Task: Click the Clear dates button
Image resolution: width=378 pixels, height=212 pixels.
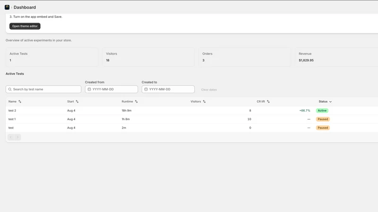Action: [x=209, y=90]
